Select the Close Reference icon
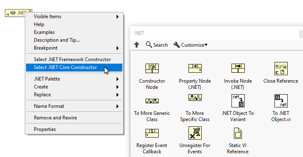 281,68
